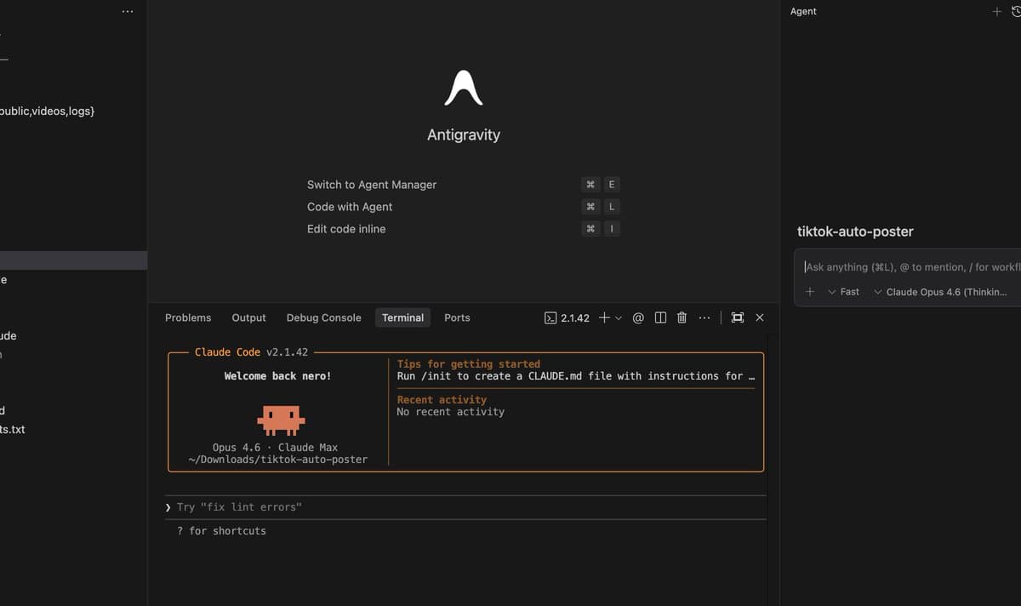The height and width of the screenshot is (606, 1021).
Task: Split the terminal pane
Action: [x=660, y=317]
